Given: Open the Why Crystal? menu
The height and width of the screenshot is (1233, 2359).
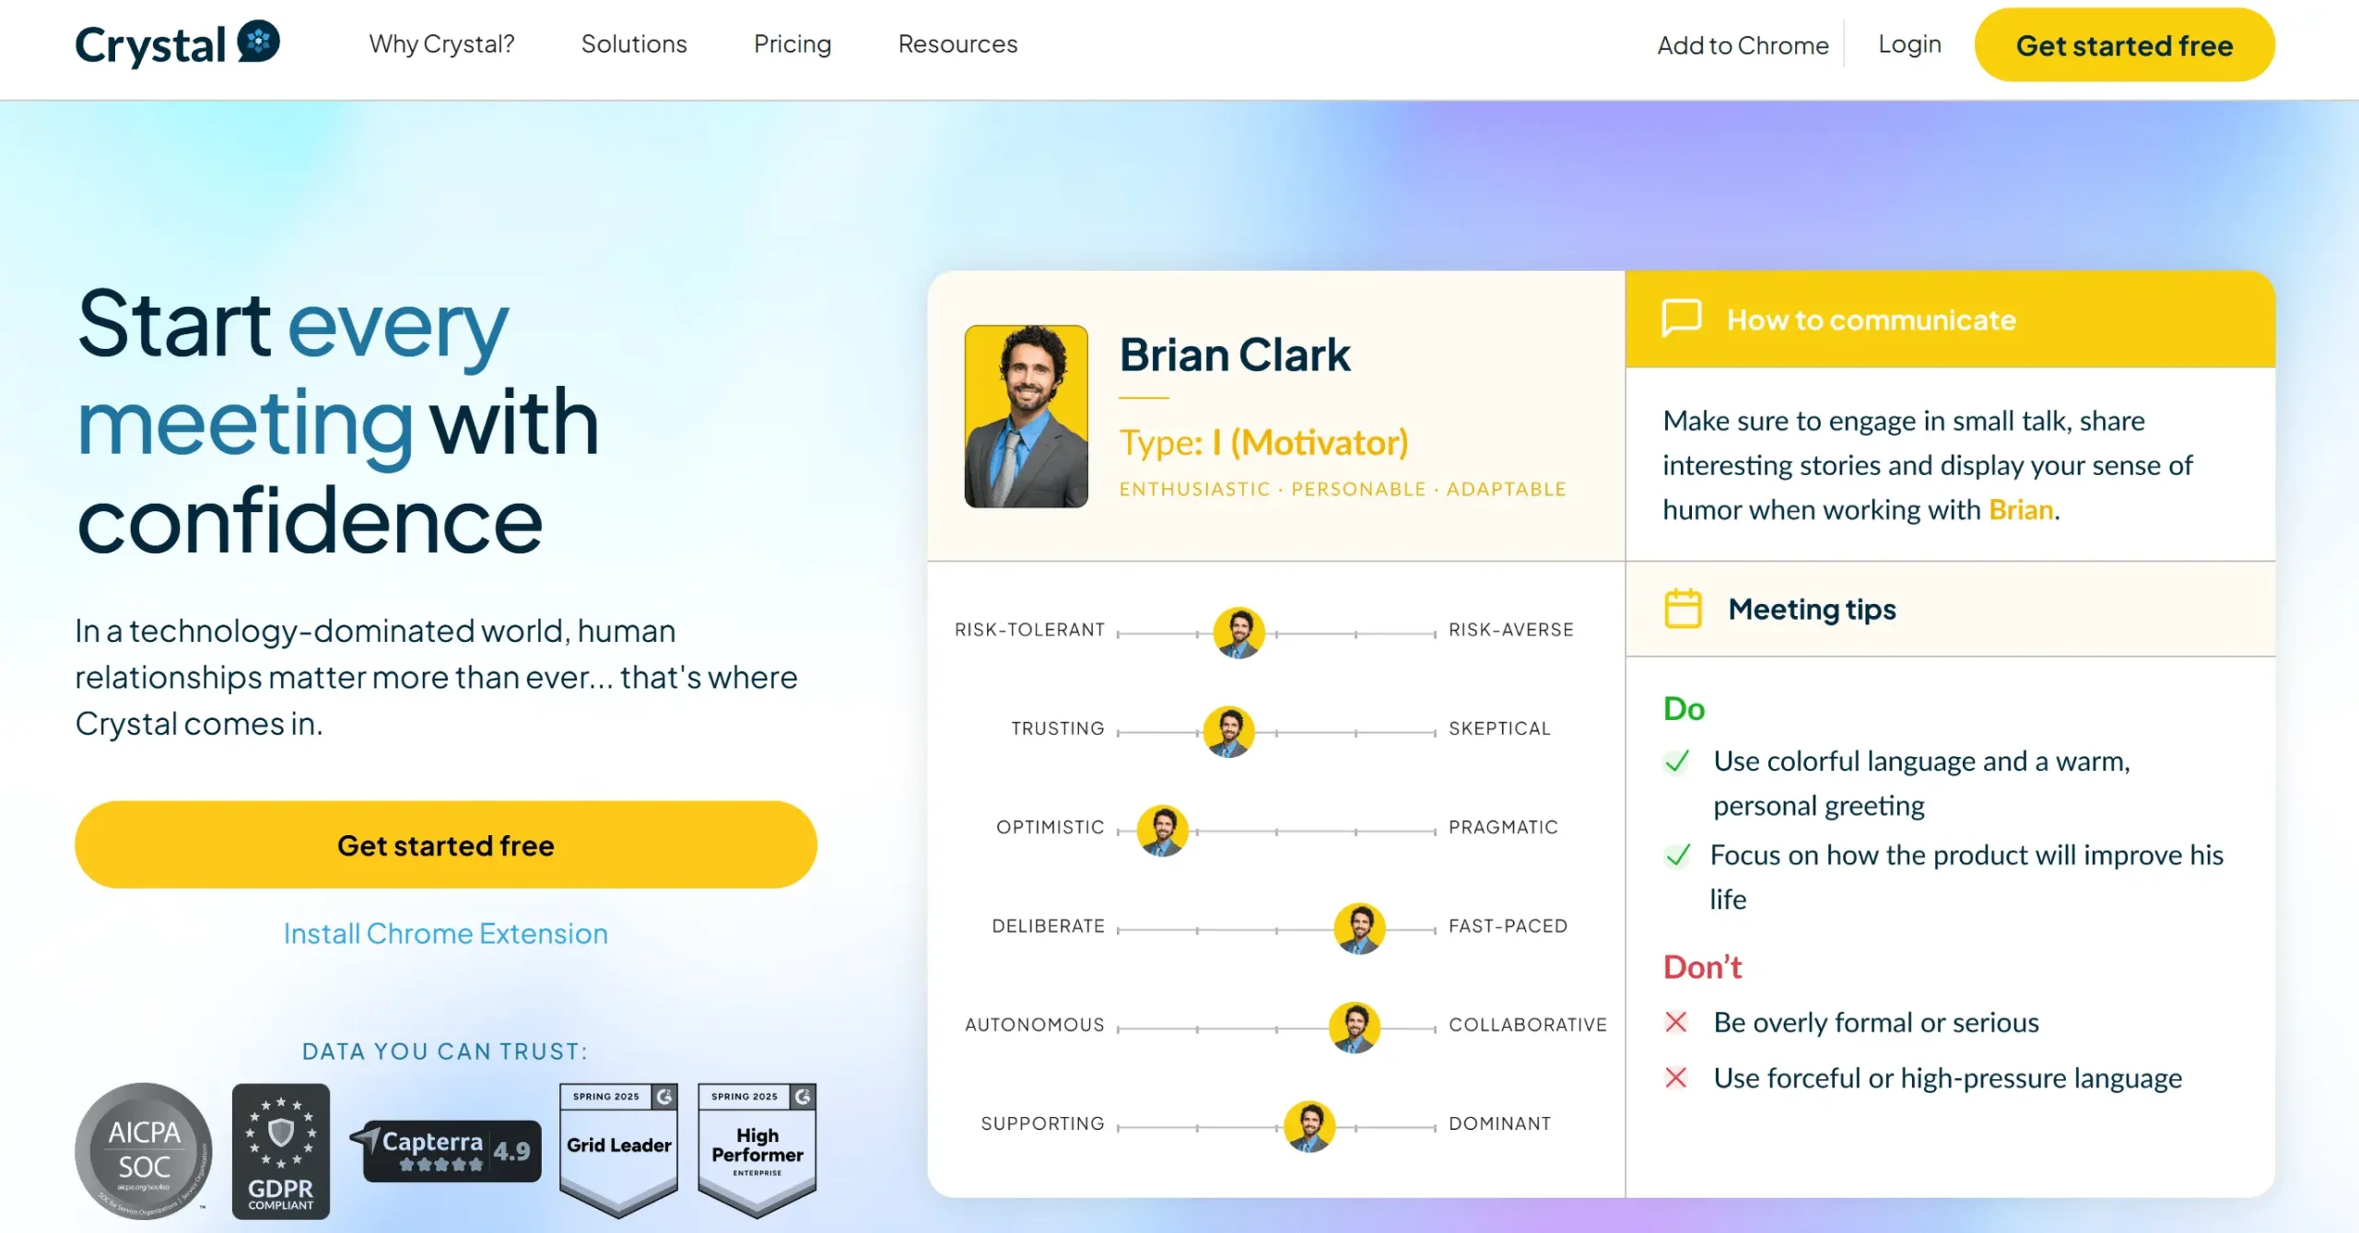Looking at the screenshot, I should 441,44.
